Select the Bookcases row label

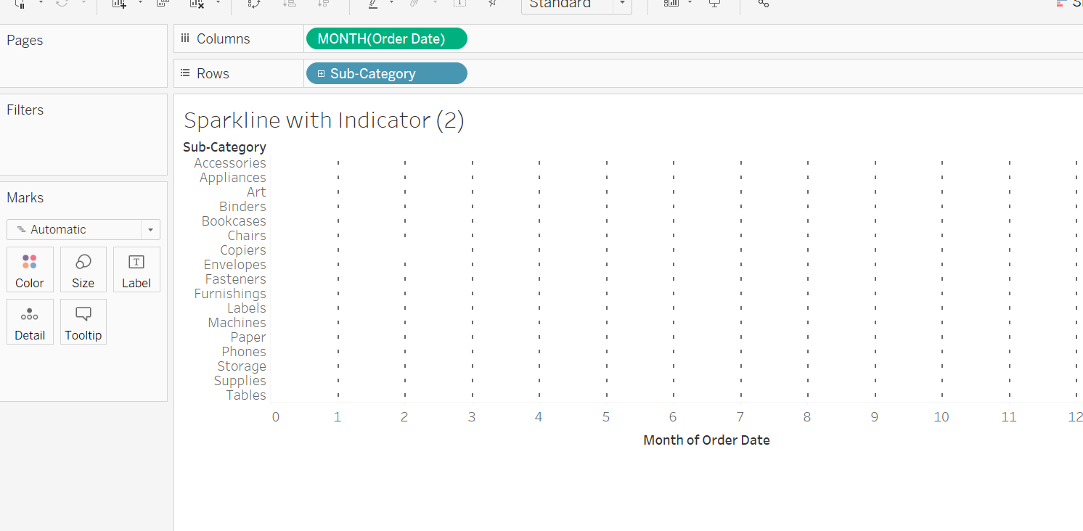pos(234,221)
